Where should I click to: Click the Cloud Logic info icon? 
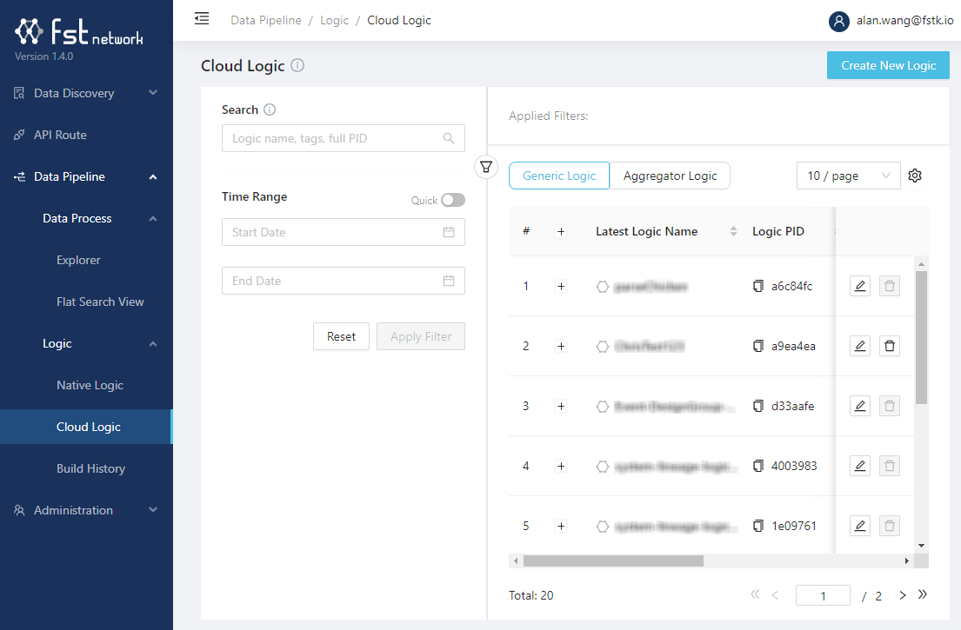297,65
